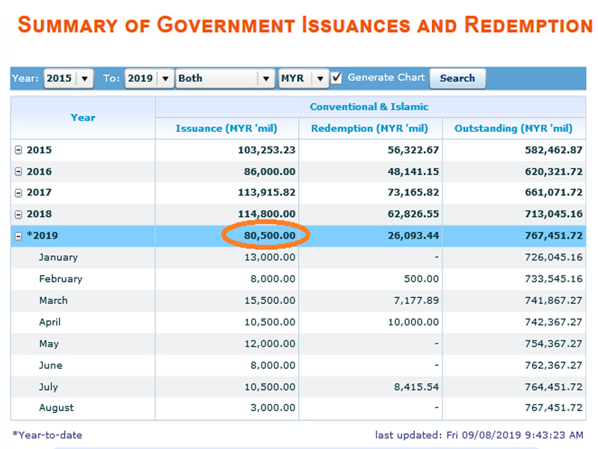Open the start Year 2015 dropdown
The width and height of the screenshot is (598, 449).
click(84, 79)
